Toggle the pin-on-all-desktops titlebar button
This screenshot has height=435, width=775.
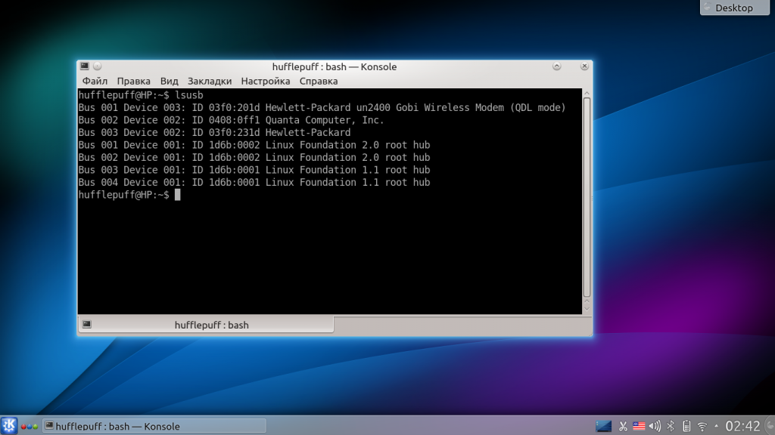[x=98, y=66]
